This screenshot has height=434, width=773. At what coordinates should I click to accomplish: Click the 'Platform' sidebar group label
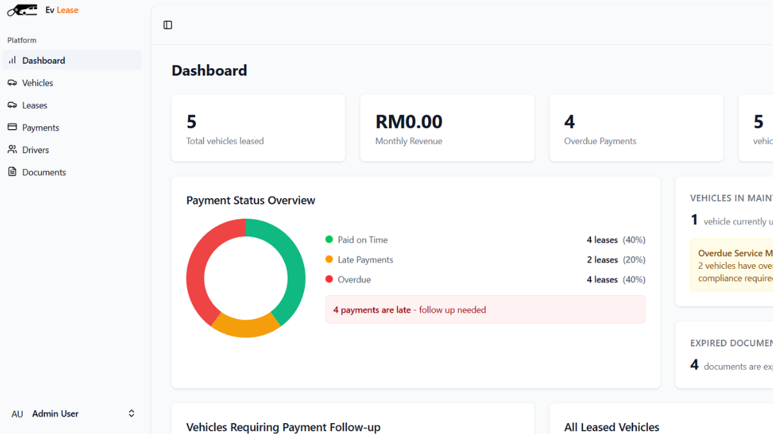pos(22,40)
